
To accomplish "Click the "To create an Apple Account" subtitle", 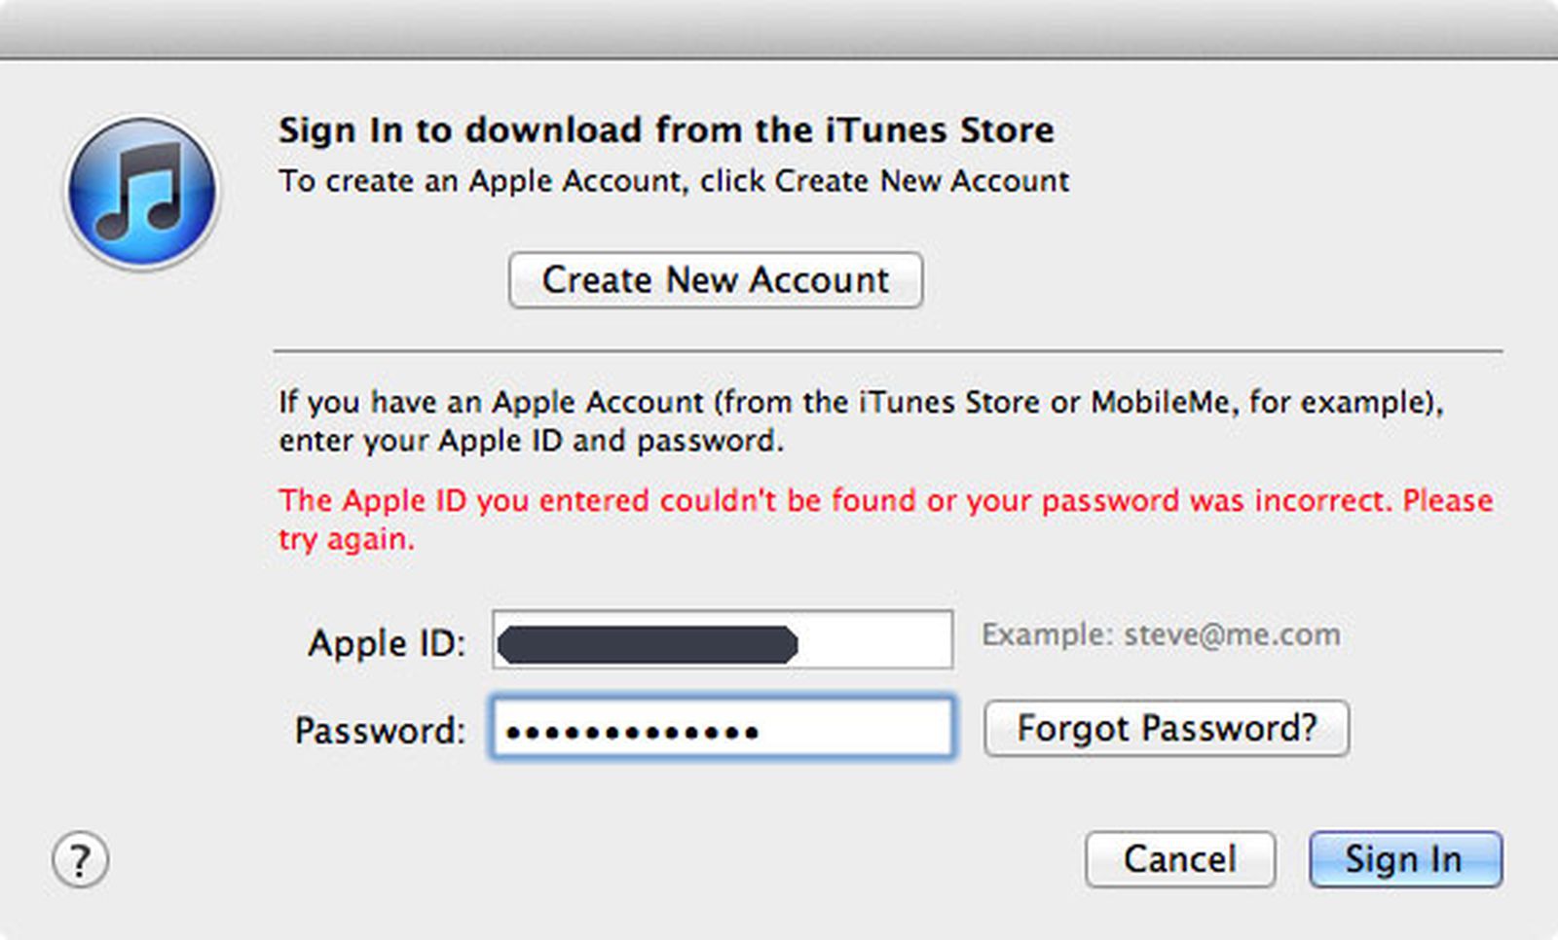I will [x=673, y=181].
